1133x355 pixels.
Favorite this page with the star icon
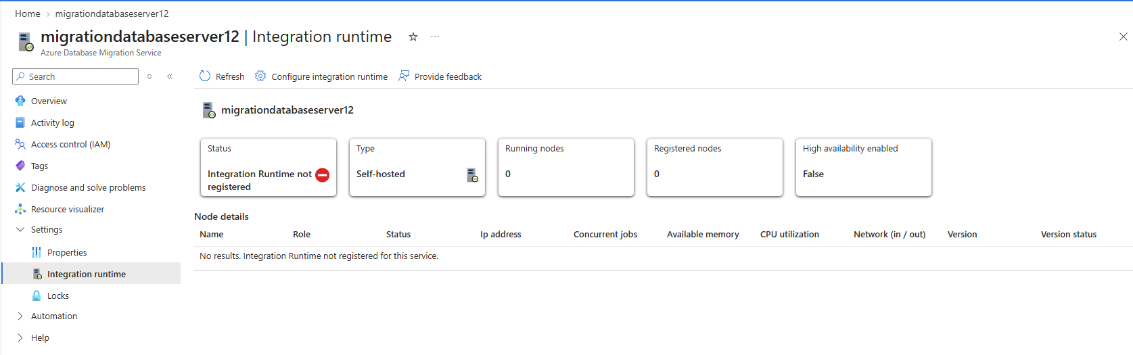[413, 37]
